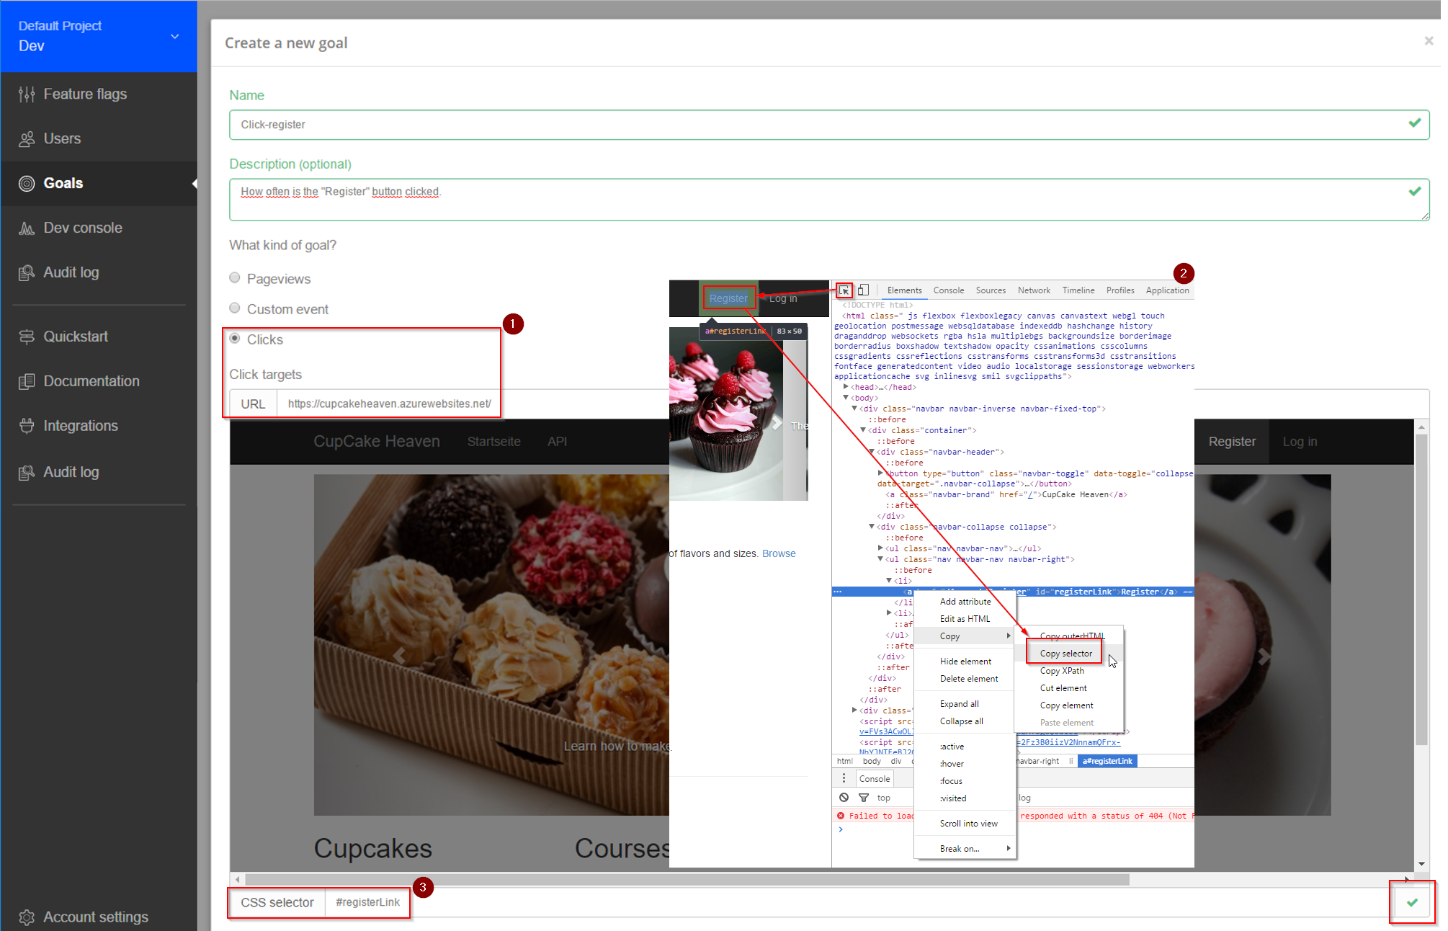Switch to the Application tab in DevTools
The height and width of the screenshot is (931, 1448).
coord(1167,290)
